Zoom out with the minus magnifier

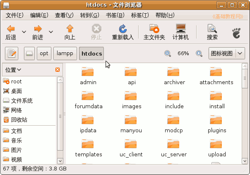168,53
